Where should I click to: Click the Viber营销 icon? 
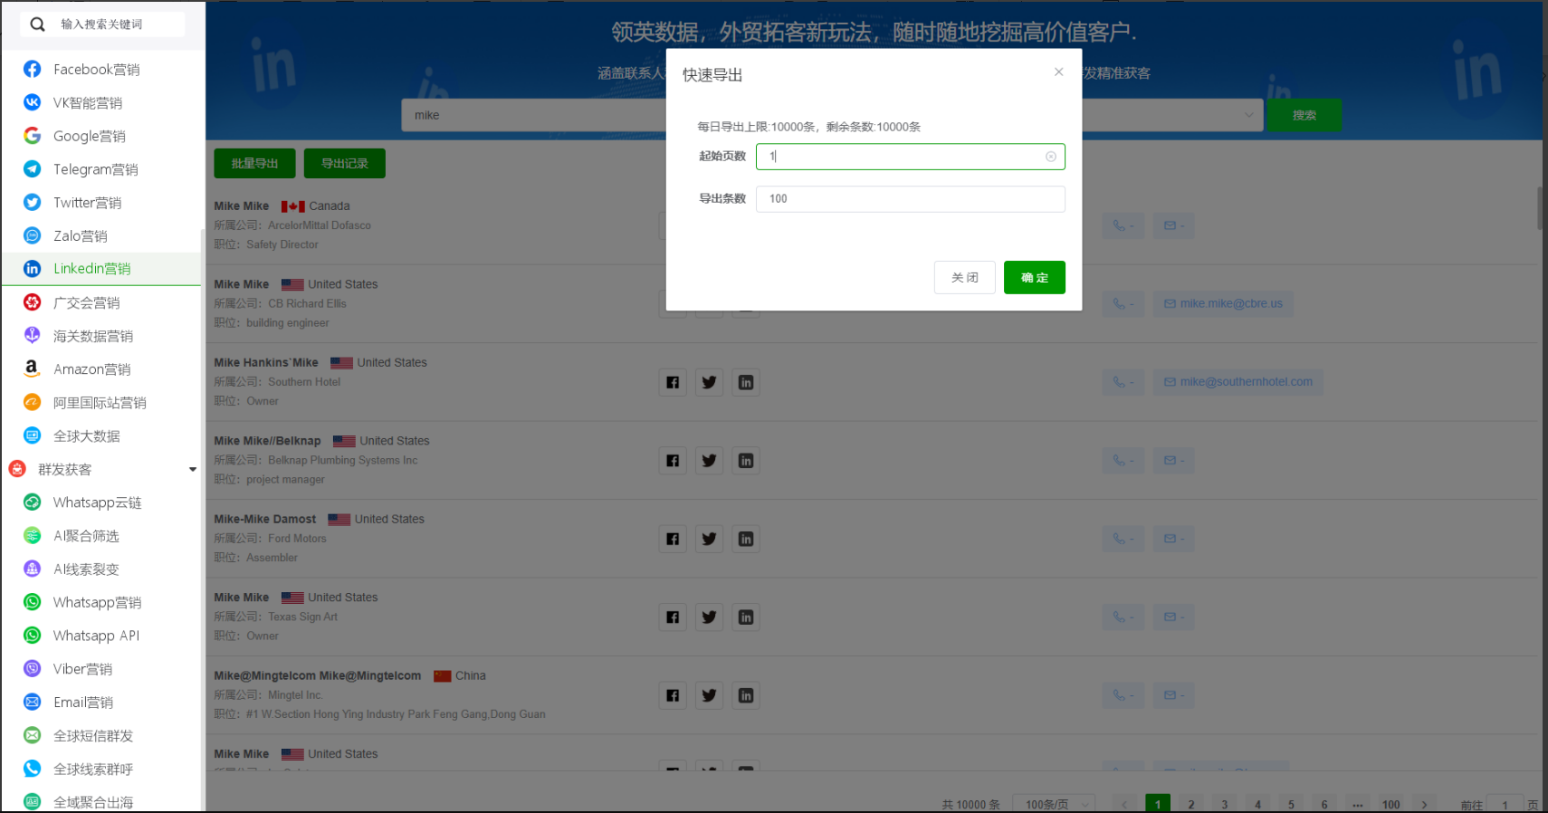pyautogui.click(x=32, y=669)
